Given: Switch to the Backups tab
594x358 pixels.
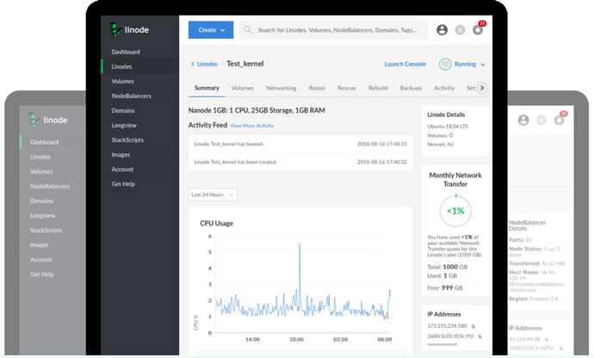Looking at the screenshot, I should (x=411, y=88).
